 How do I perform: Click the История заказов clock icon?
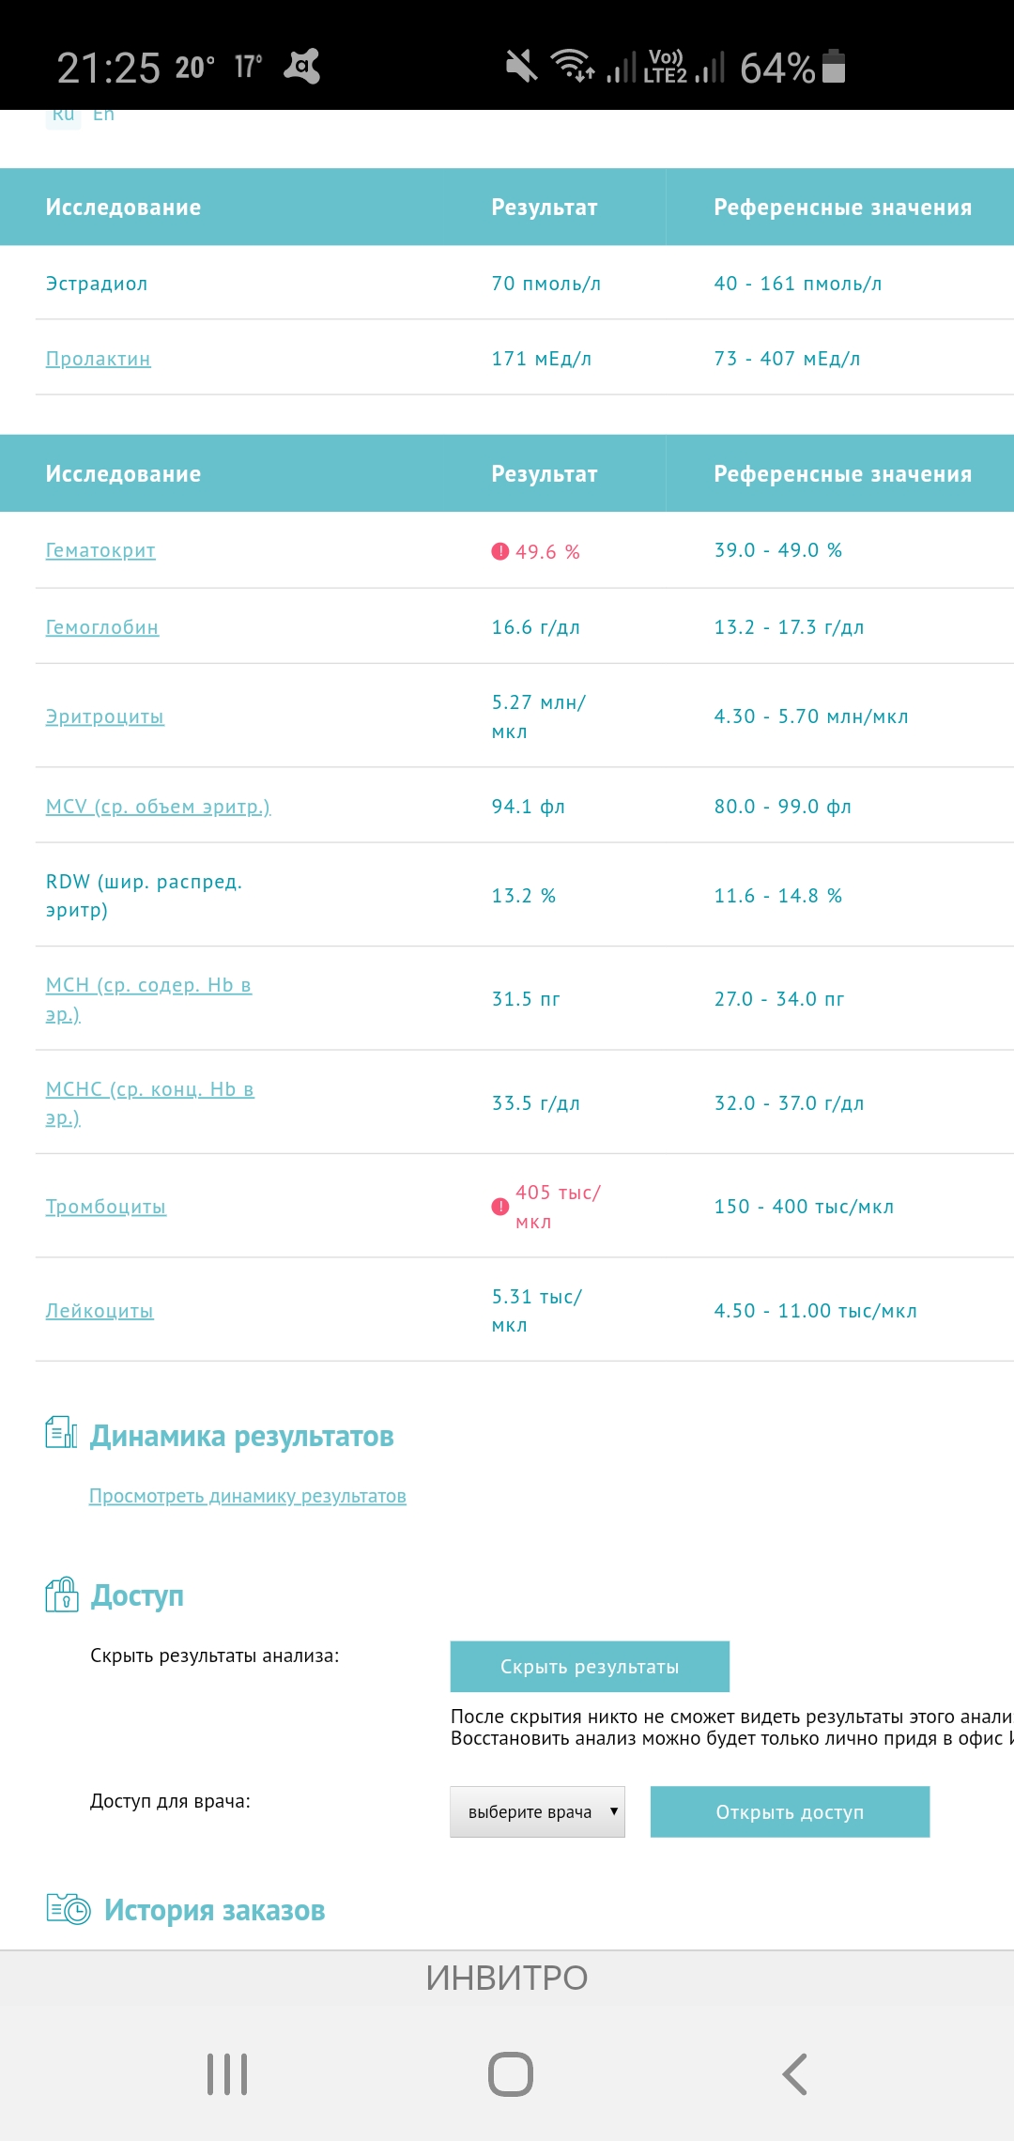(x=68, y=1909)
